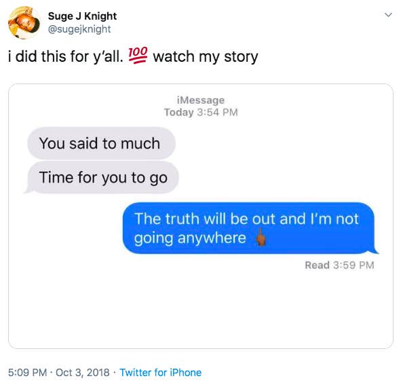Open the embedded iMessage screenshot
Image resolution: width=401 pixels, height=387 pixels.
coord(201,216)
